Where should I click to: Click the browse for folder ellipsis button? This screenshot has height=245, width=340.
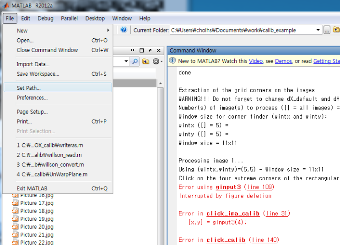pos(327,30)
